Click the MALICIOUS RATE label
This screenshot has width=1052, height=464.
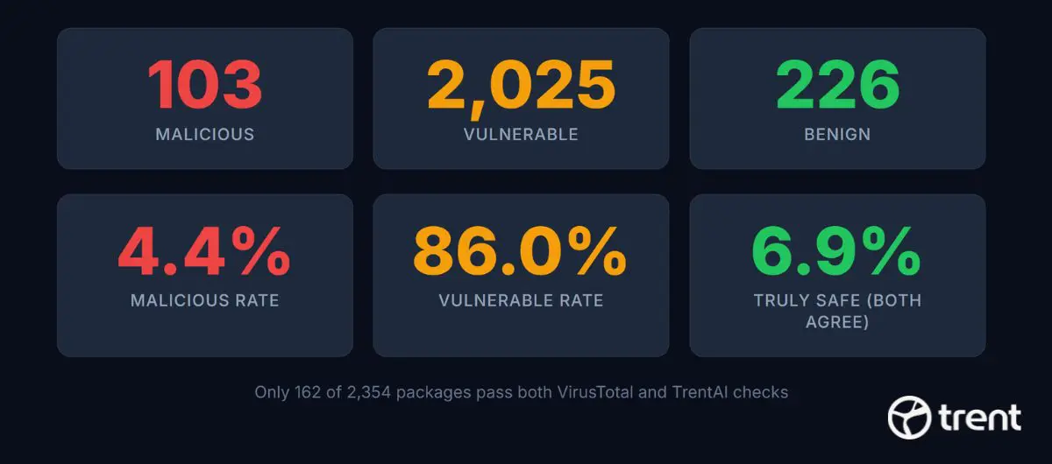click(x=205, y=300)
